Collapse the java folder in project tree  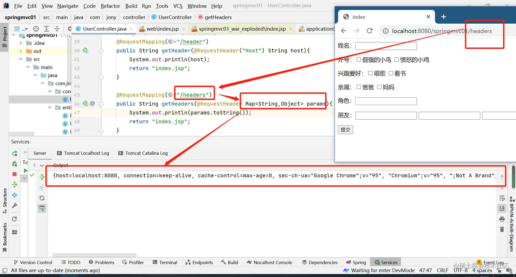point(35,75)
